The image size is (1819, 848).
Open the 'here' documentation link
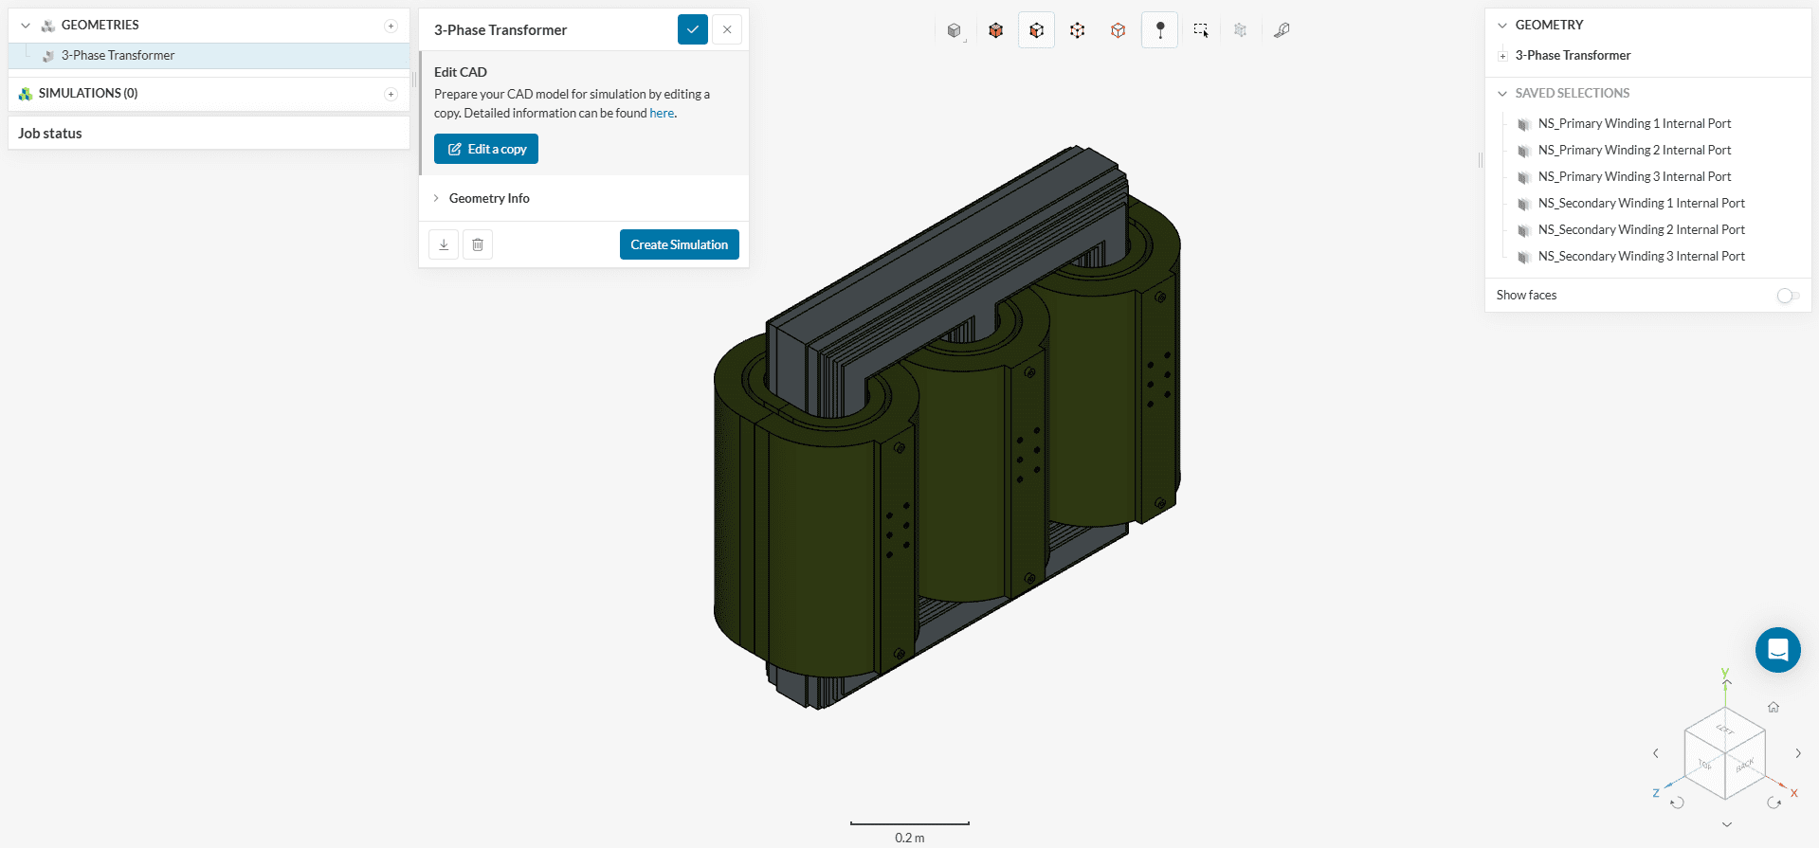coord(662,113)
